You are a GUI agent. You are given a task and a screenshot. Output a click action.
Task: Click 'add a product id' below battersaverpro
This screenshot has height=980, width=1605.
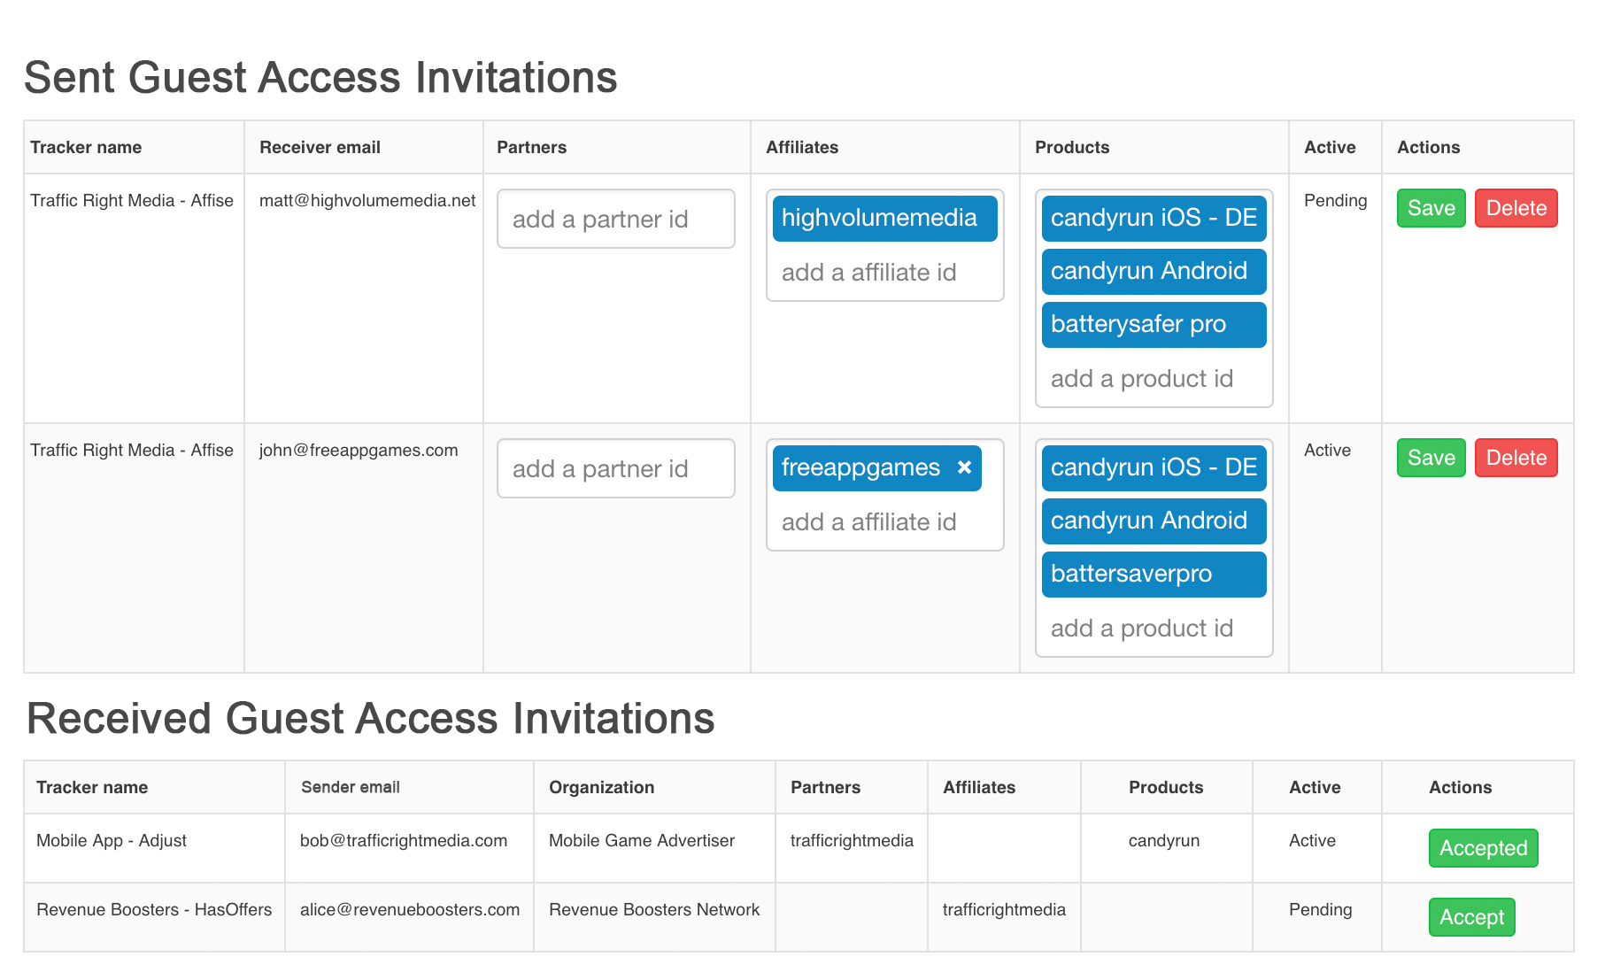(1141, 629)
